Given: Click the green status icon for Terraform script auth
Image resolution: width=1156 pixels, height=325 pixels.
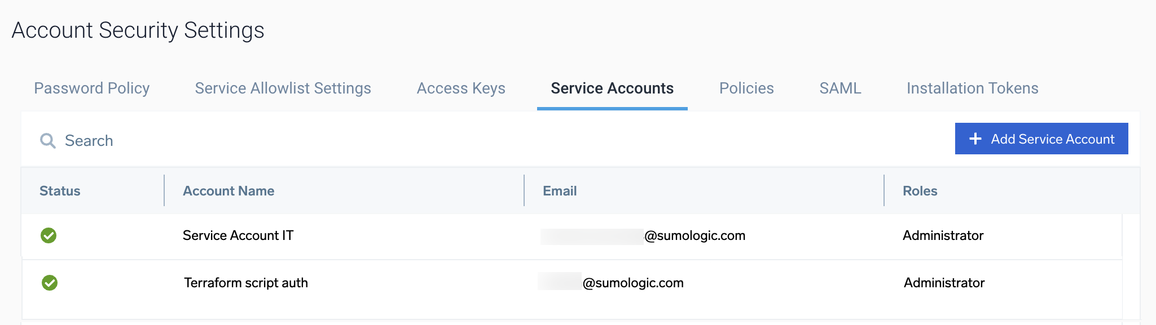Looking at the screenshot, I should [47, 283].
